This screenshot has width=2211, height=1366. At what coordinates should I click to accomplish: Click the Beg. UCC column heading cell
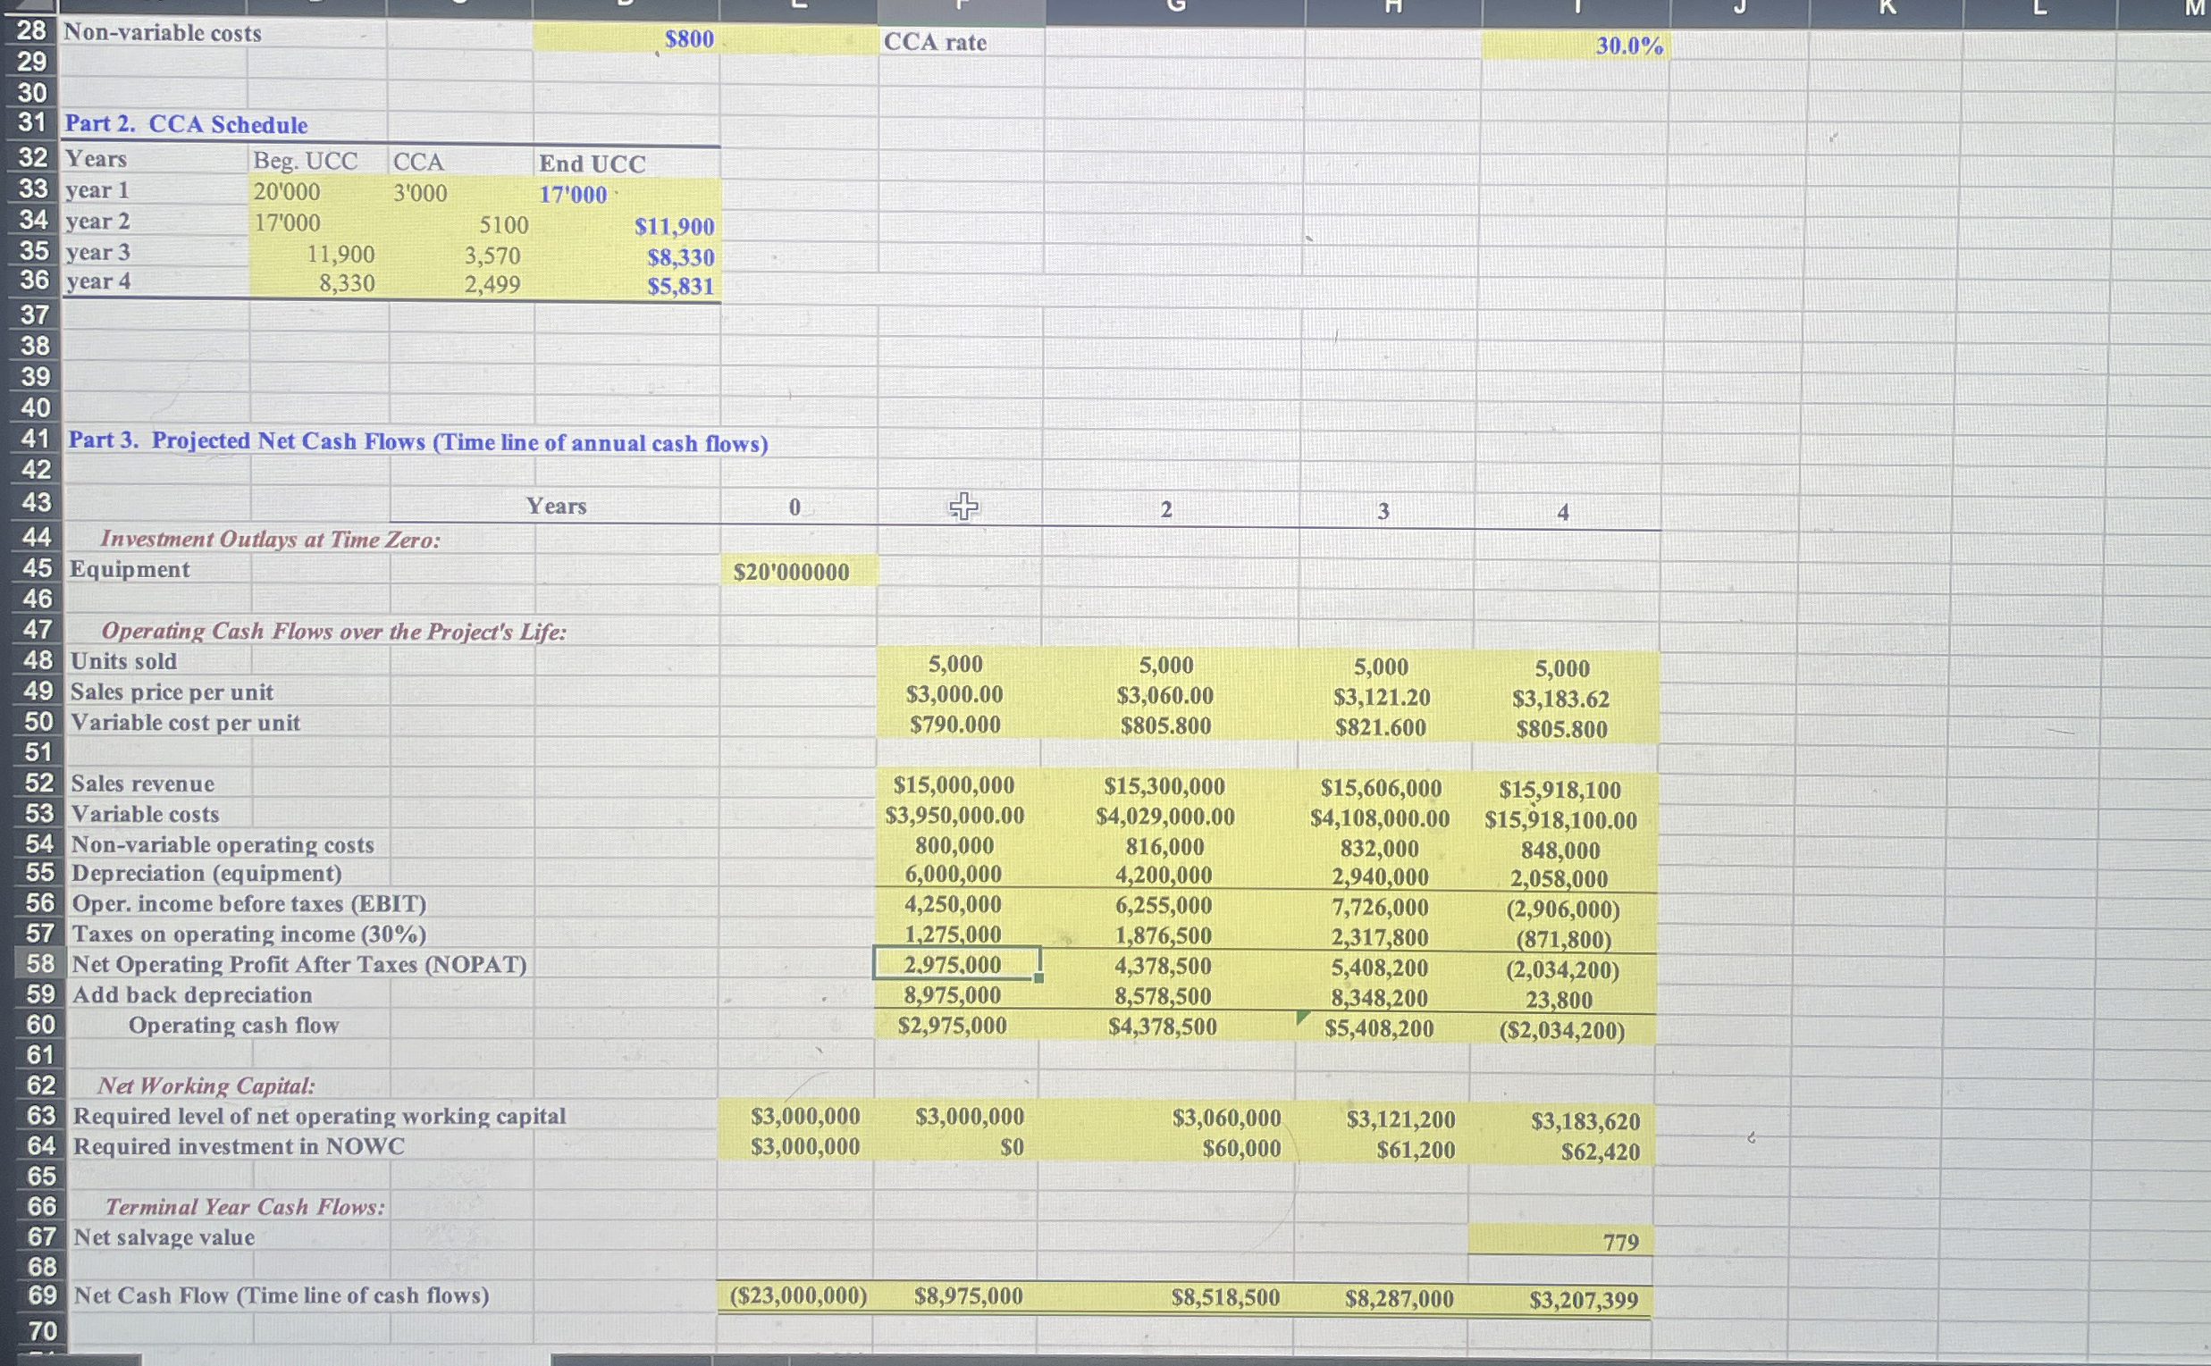[306, 162]
